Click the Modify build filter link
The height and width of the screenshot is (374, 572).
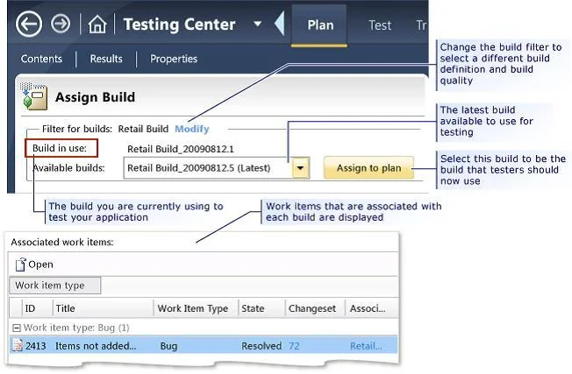pyautogui.click(x=192, y=129)
